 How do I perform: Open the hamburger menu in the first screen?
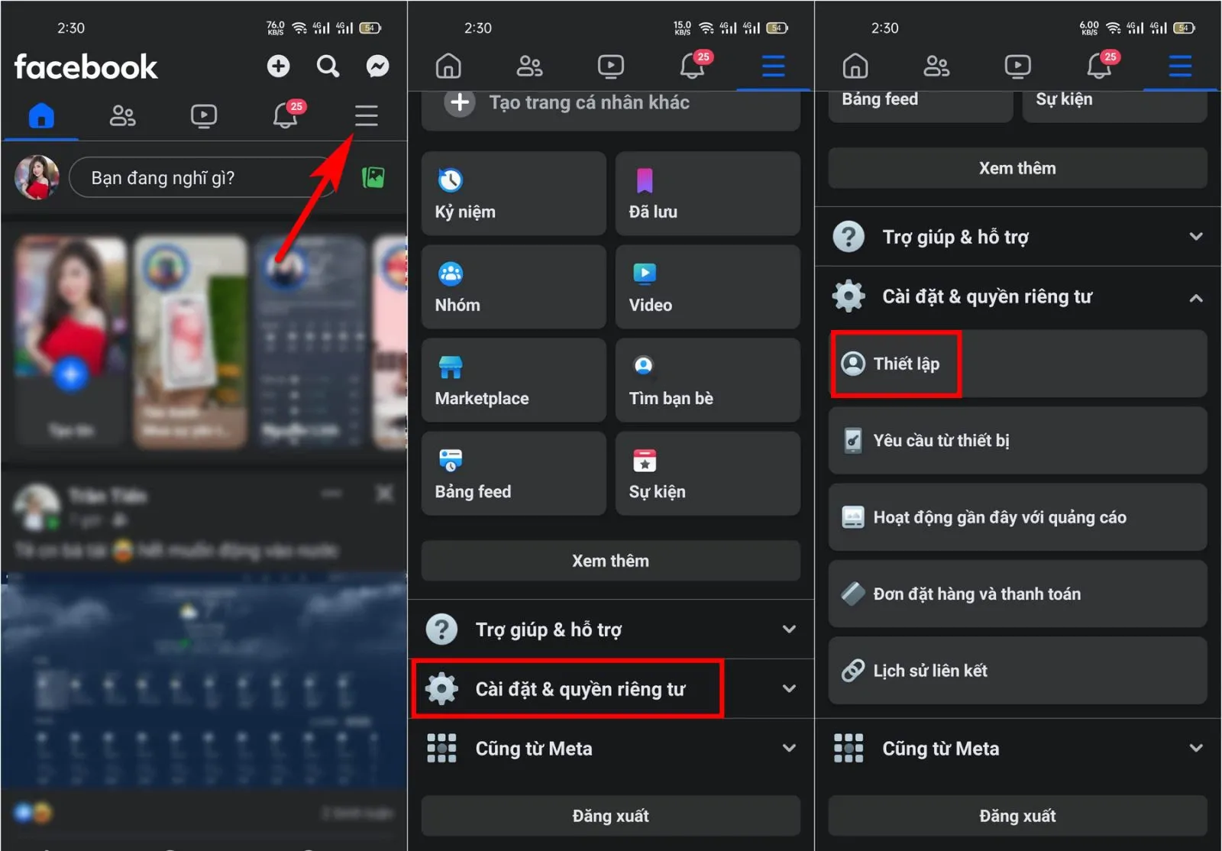point(367,116)
